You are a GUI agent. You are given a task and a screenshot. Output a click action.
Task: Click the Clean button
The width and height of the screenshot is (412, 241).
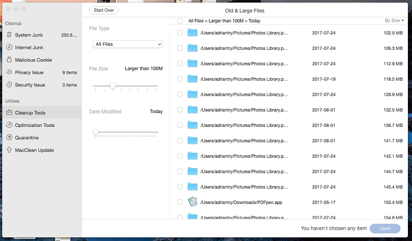tap(385, 229)
